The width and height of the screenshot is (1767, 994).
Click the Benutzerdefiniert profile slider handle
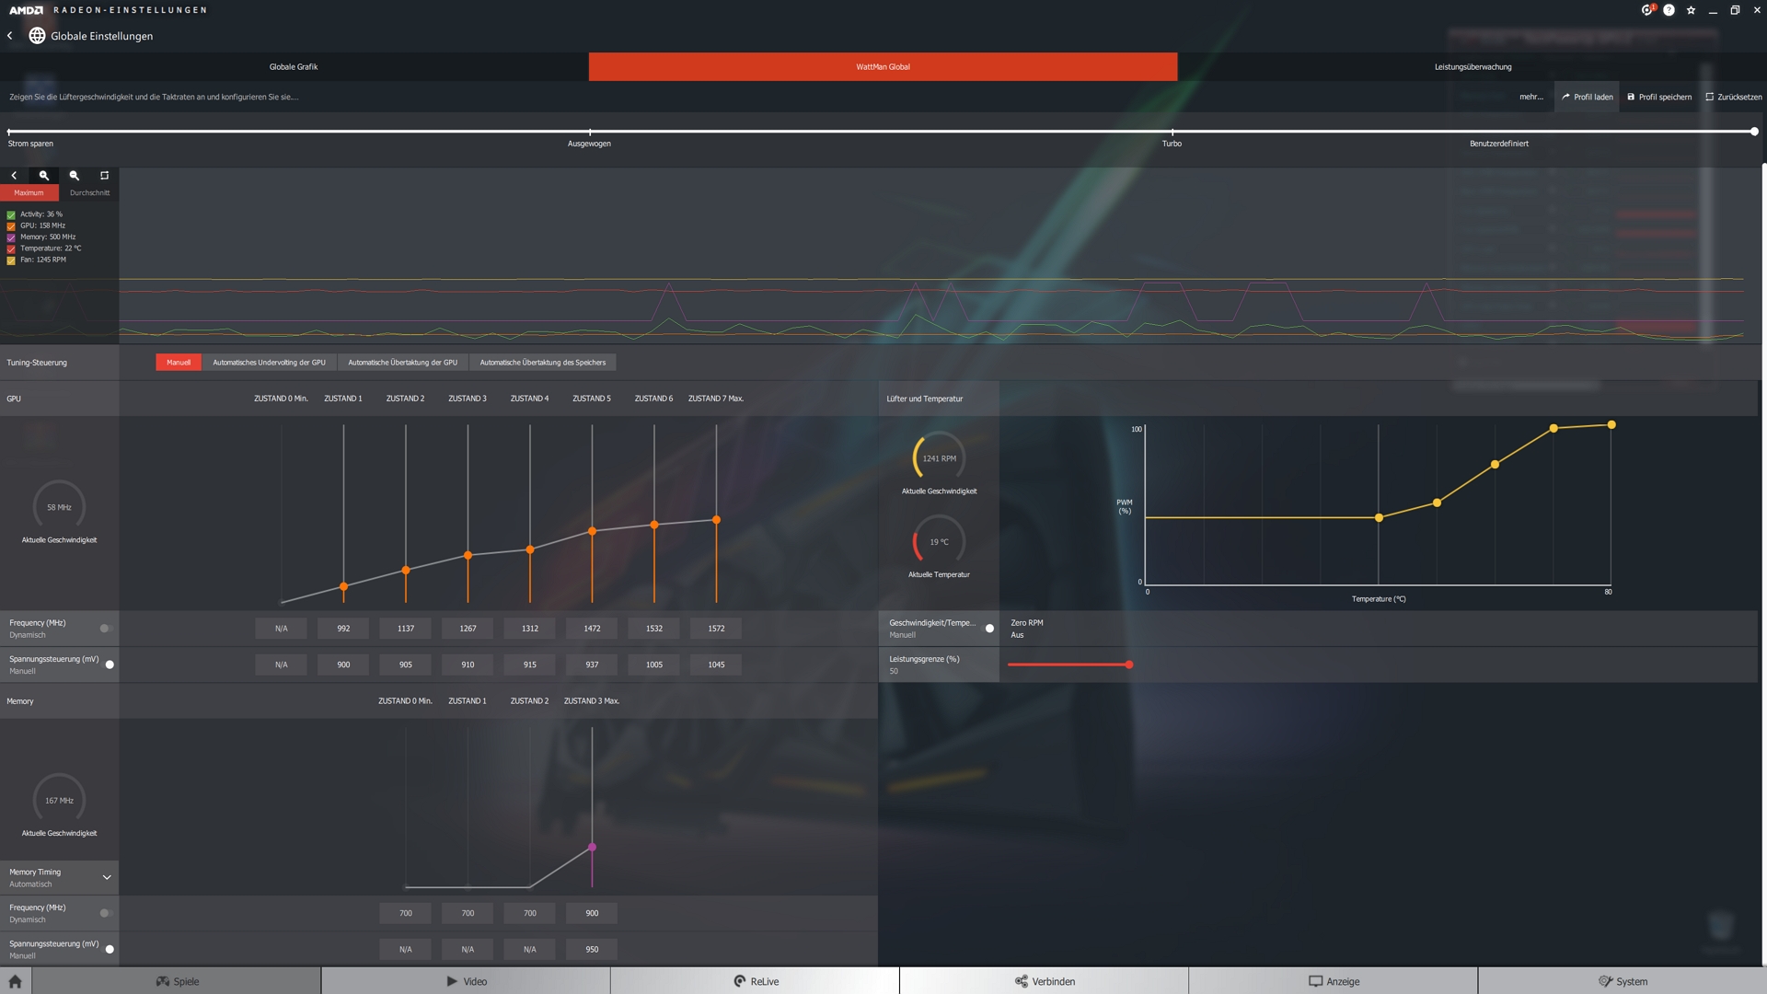tap(1754, 132)
